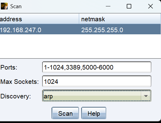The width and height of the screenshot is (161, 123).
Task: Start the scan with the Scan button
Action: [65, 113]
